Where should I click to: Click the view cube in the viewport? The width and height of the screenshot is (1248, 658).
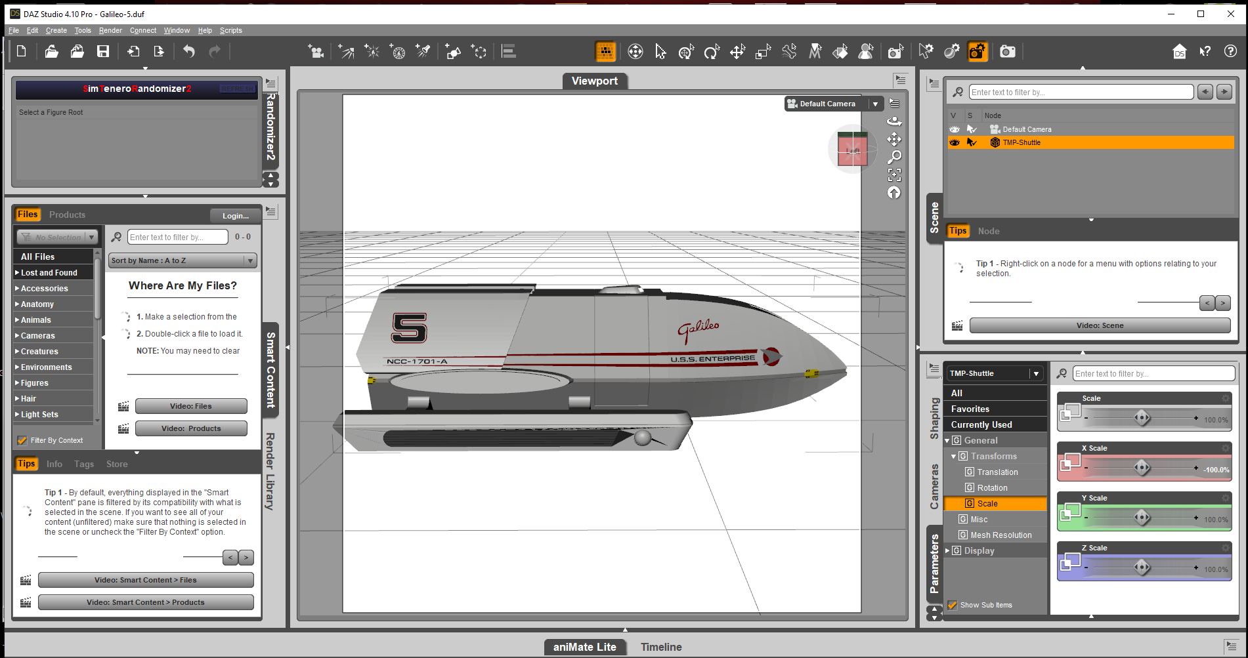[853, 149]
